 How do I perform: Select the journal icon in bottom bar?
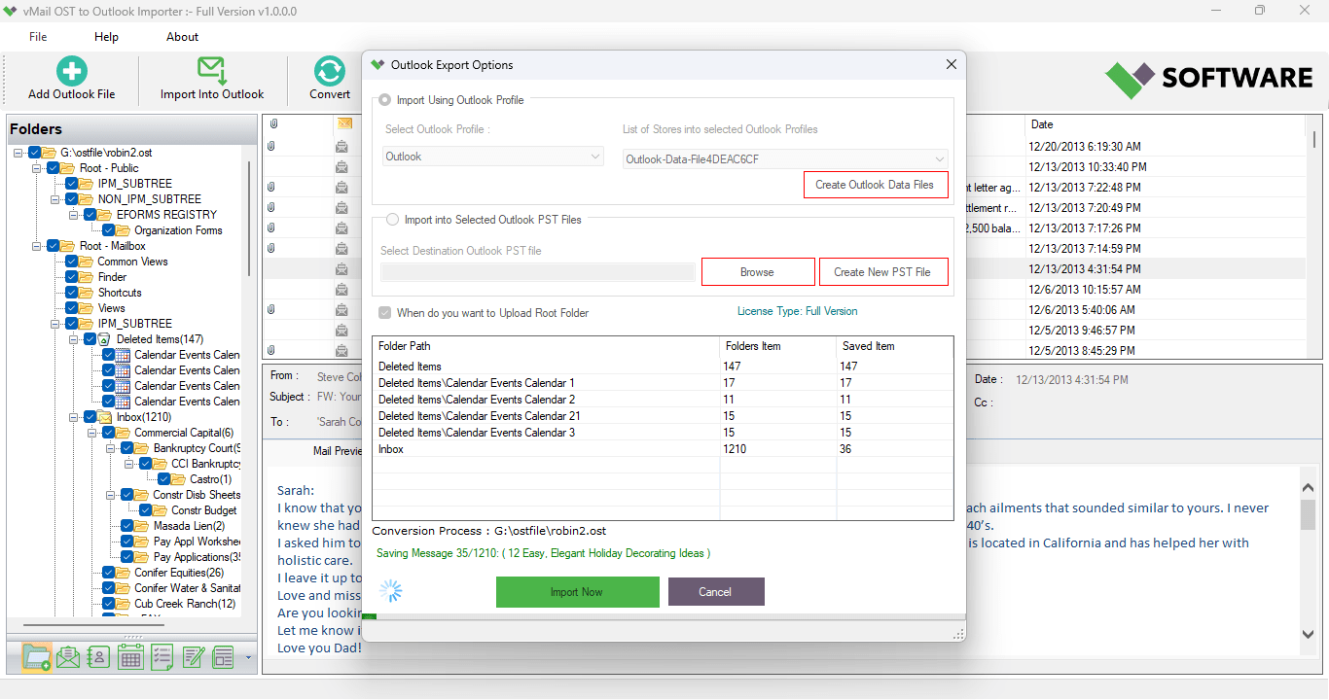click(224, 657)
